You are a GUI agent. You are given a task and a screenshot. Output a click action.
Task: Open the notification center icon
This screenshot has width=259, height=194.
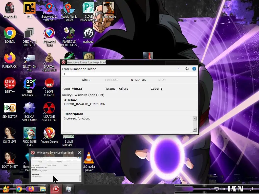click(251, 189)
